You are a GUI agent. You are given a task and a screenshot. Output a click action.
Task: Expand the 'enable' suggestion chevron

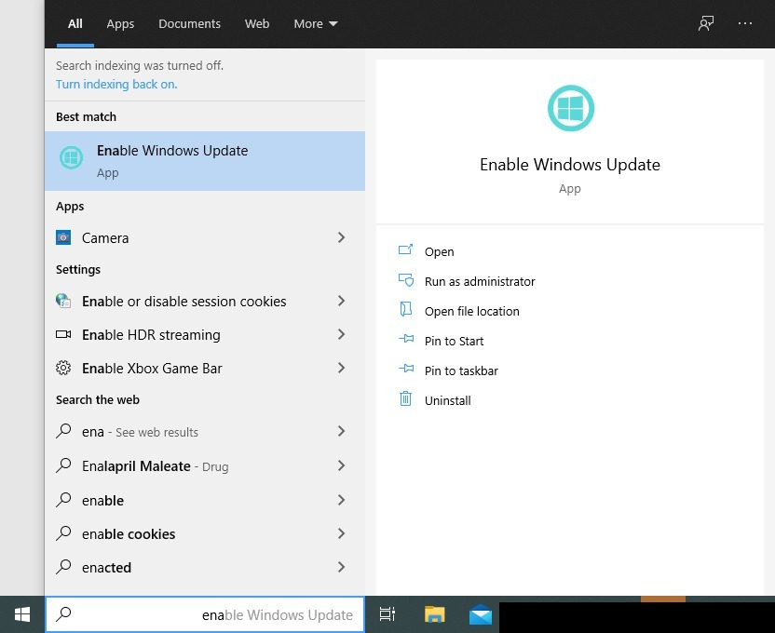(x=341, y=500)
